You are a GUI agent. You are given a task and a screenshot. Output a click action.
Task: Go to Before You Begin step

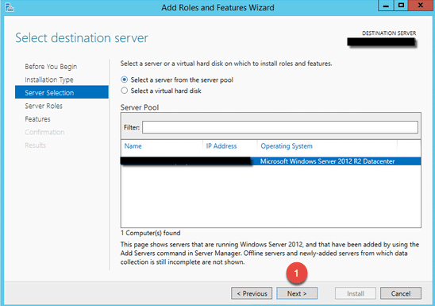click(x=51, y=67)
